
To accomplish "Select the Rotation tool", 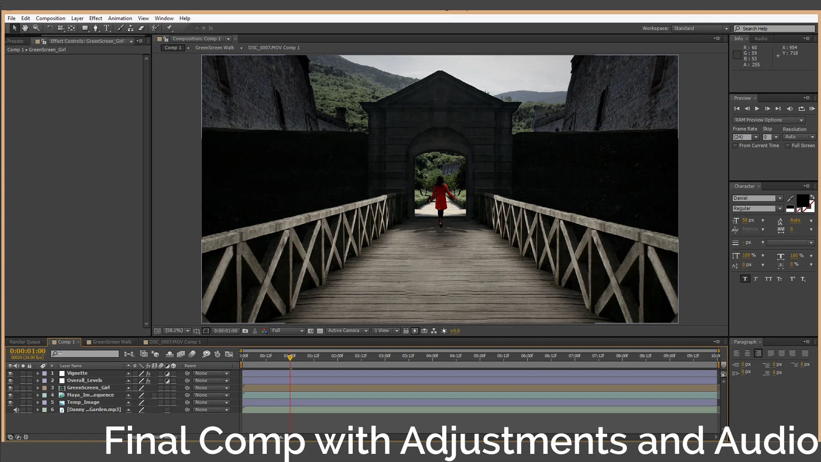I will click(x=50, y=28).
